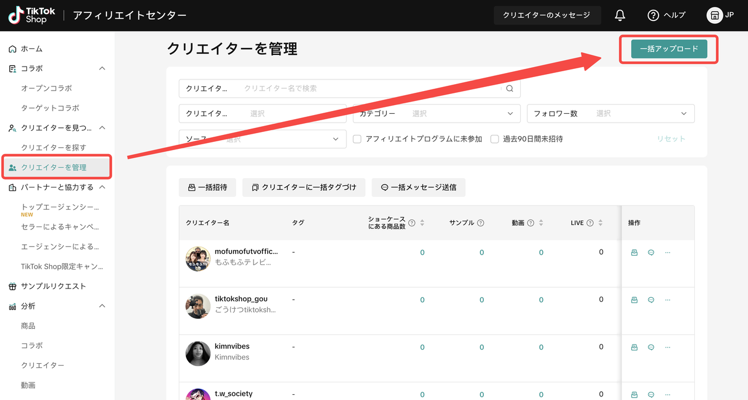Collapse the クリエイターを見つける sidebar section

point(102,127)
